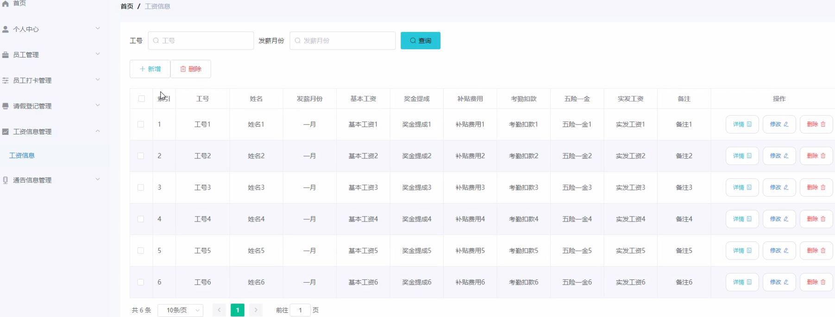Click the 新增 add button
The height and width of the screenshot is (317, 835).
tap(150, 69)
